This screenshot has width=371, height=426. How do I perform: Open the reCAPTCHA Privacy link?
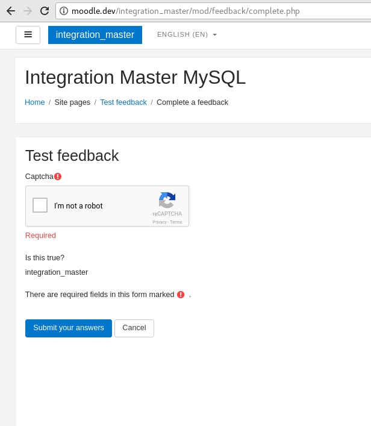pyautogui.click(x=160, y=222)
